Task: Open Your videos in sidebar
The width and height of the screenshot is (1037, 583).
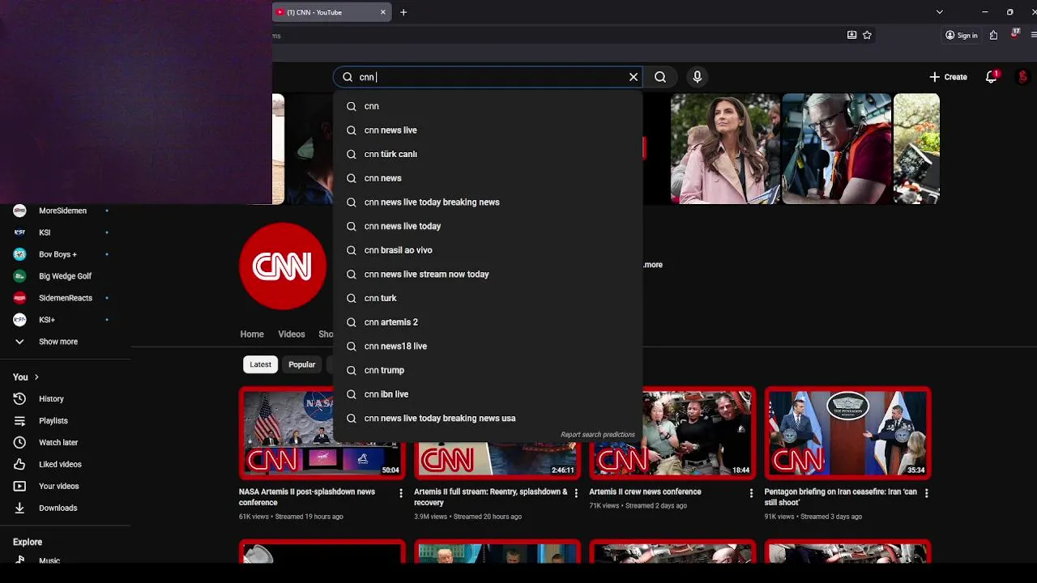Action: tap(59, 487)
